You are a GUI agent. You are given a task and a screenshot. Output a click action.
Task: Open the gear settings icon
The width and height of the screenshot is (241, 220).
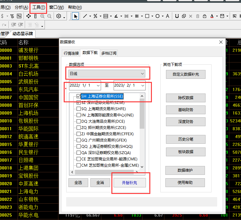pos(59,16)
